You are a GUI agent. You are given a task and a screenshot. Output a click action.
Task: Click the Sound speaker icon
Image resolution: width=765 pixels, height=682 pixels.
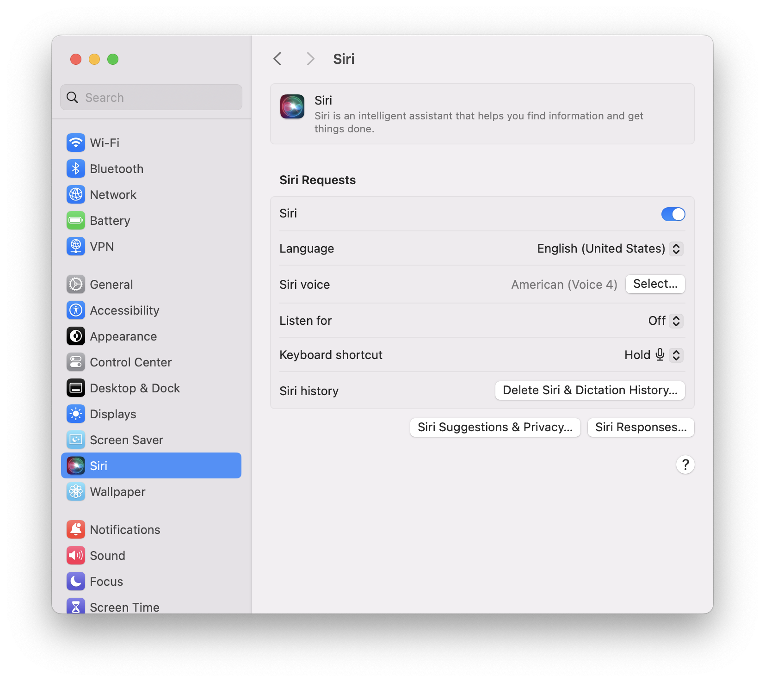coord(76,555)
